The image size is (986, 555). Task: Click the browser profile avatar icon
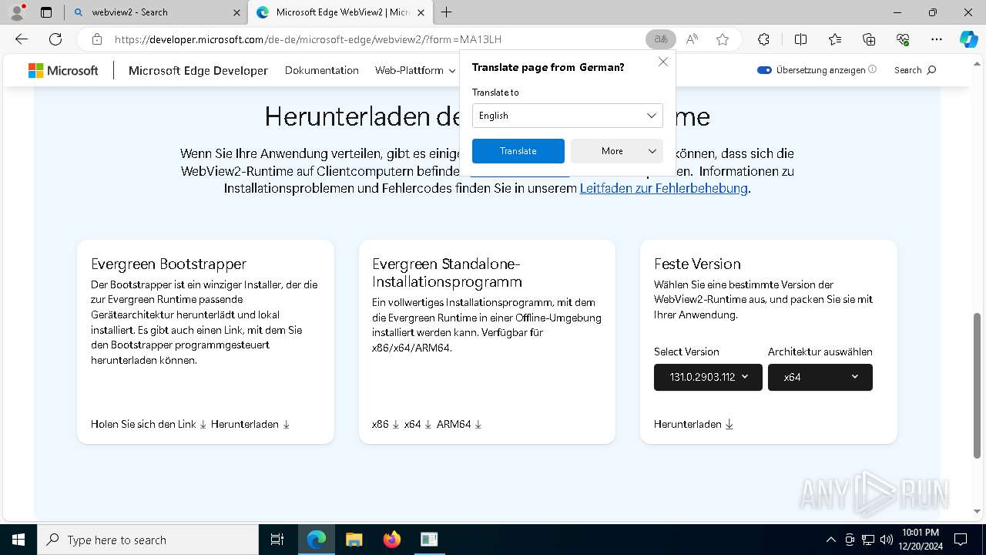click(16, 12)
